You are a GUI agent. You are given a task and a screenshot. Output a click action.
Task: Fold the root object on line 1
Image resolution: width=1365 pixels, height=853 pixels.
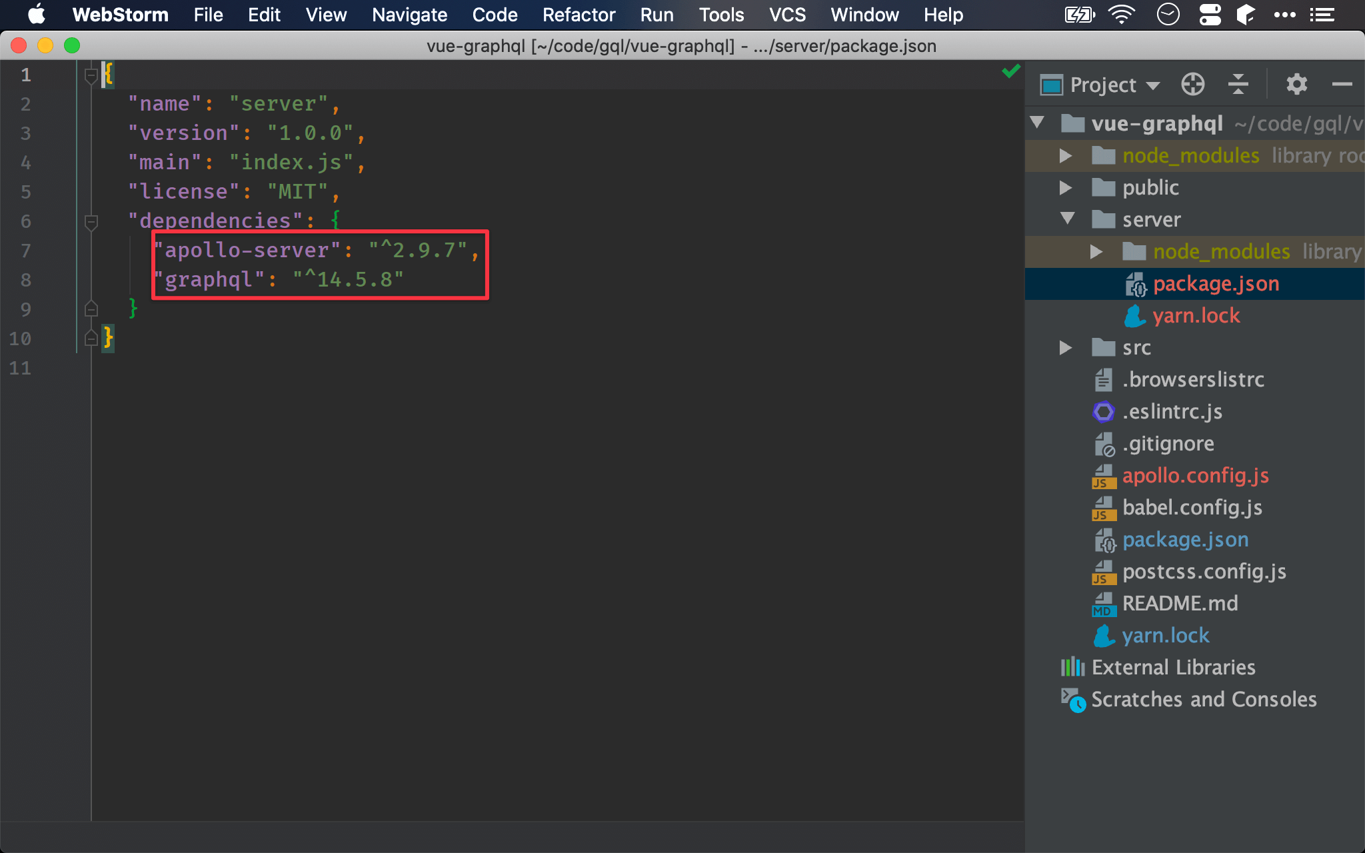coord(91,76)
